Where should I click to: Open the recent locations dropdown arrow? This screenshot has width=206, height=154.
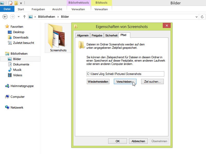tap(19, 17)
